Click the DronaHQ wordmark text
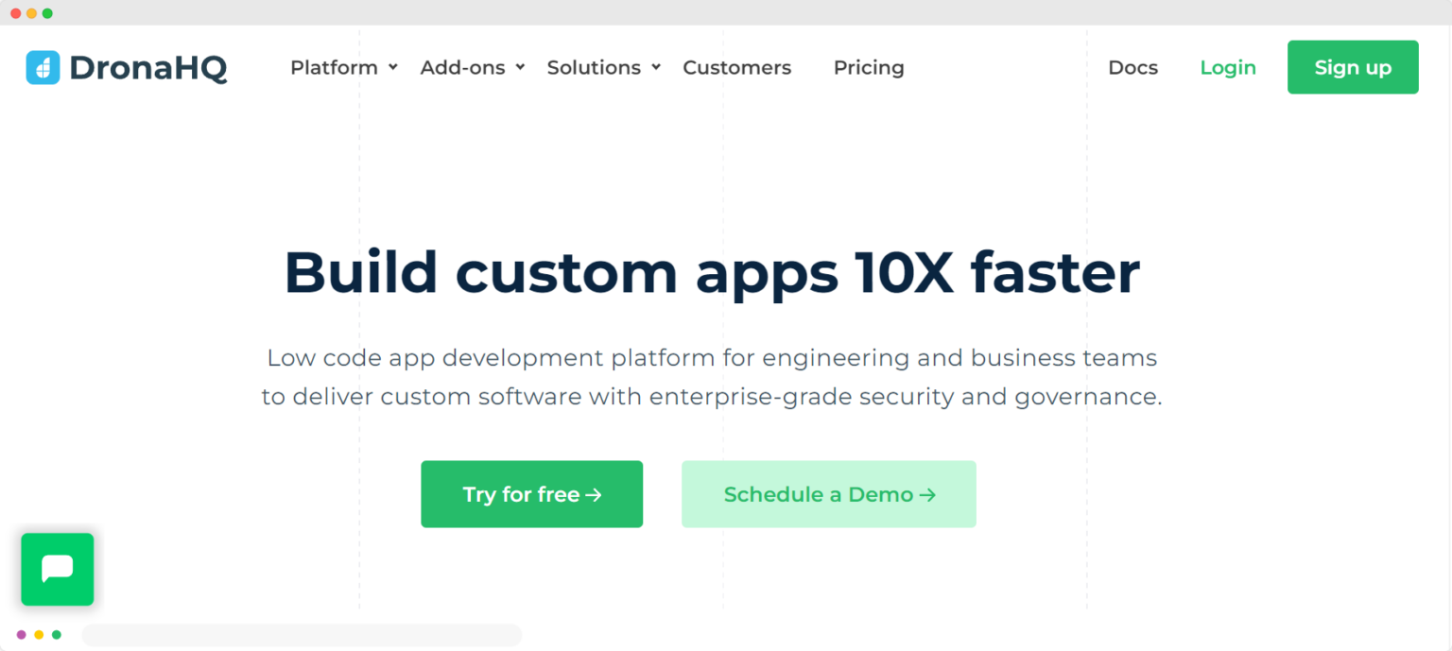The width and height of the screenshot is (1452, 651). point(147,67)
